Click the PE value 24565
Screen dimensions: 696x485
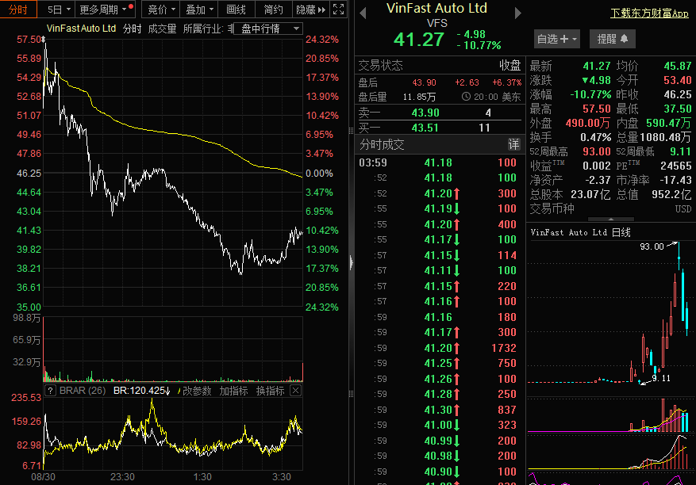pyautogui.click(x=676, y=166)
